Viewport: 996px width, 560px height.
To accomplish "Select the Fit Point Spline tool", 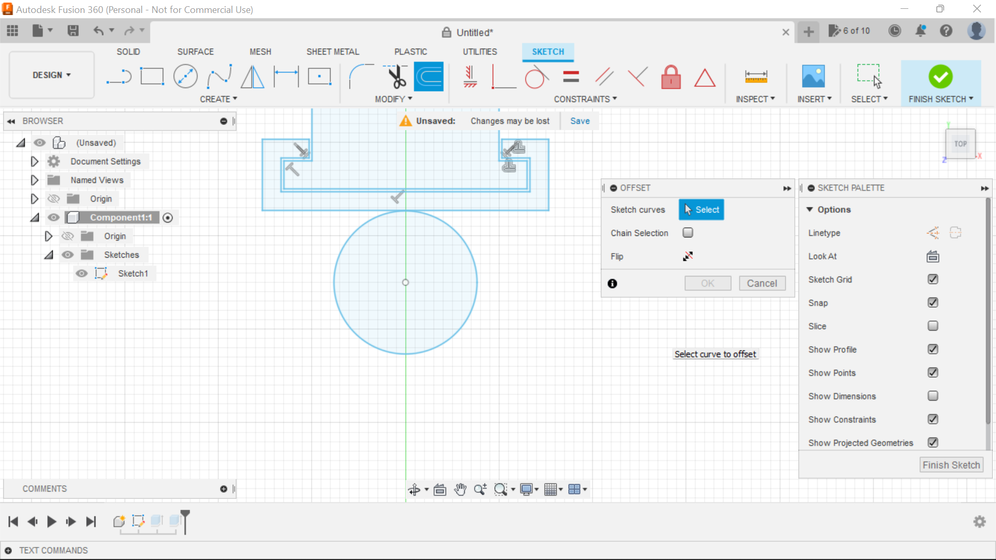I will coord(218,76).
